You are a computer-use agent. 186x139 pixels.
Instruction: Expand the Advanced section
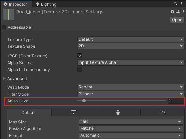tap(5, 78)
